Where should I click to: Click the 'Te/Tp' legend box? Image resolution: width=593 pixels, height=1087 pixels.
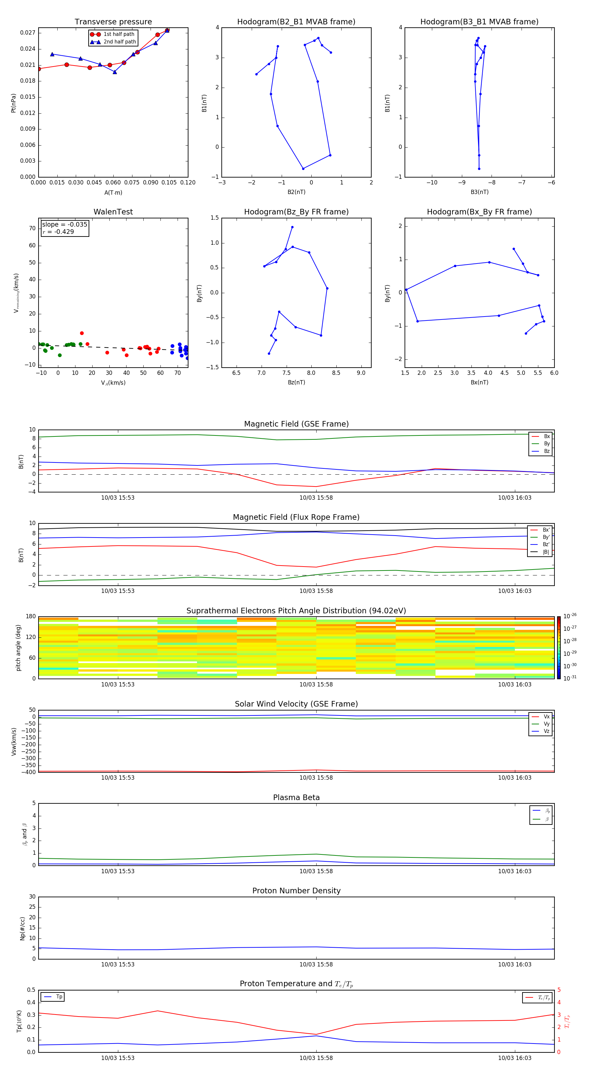[x=537, y=998]
